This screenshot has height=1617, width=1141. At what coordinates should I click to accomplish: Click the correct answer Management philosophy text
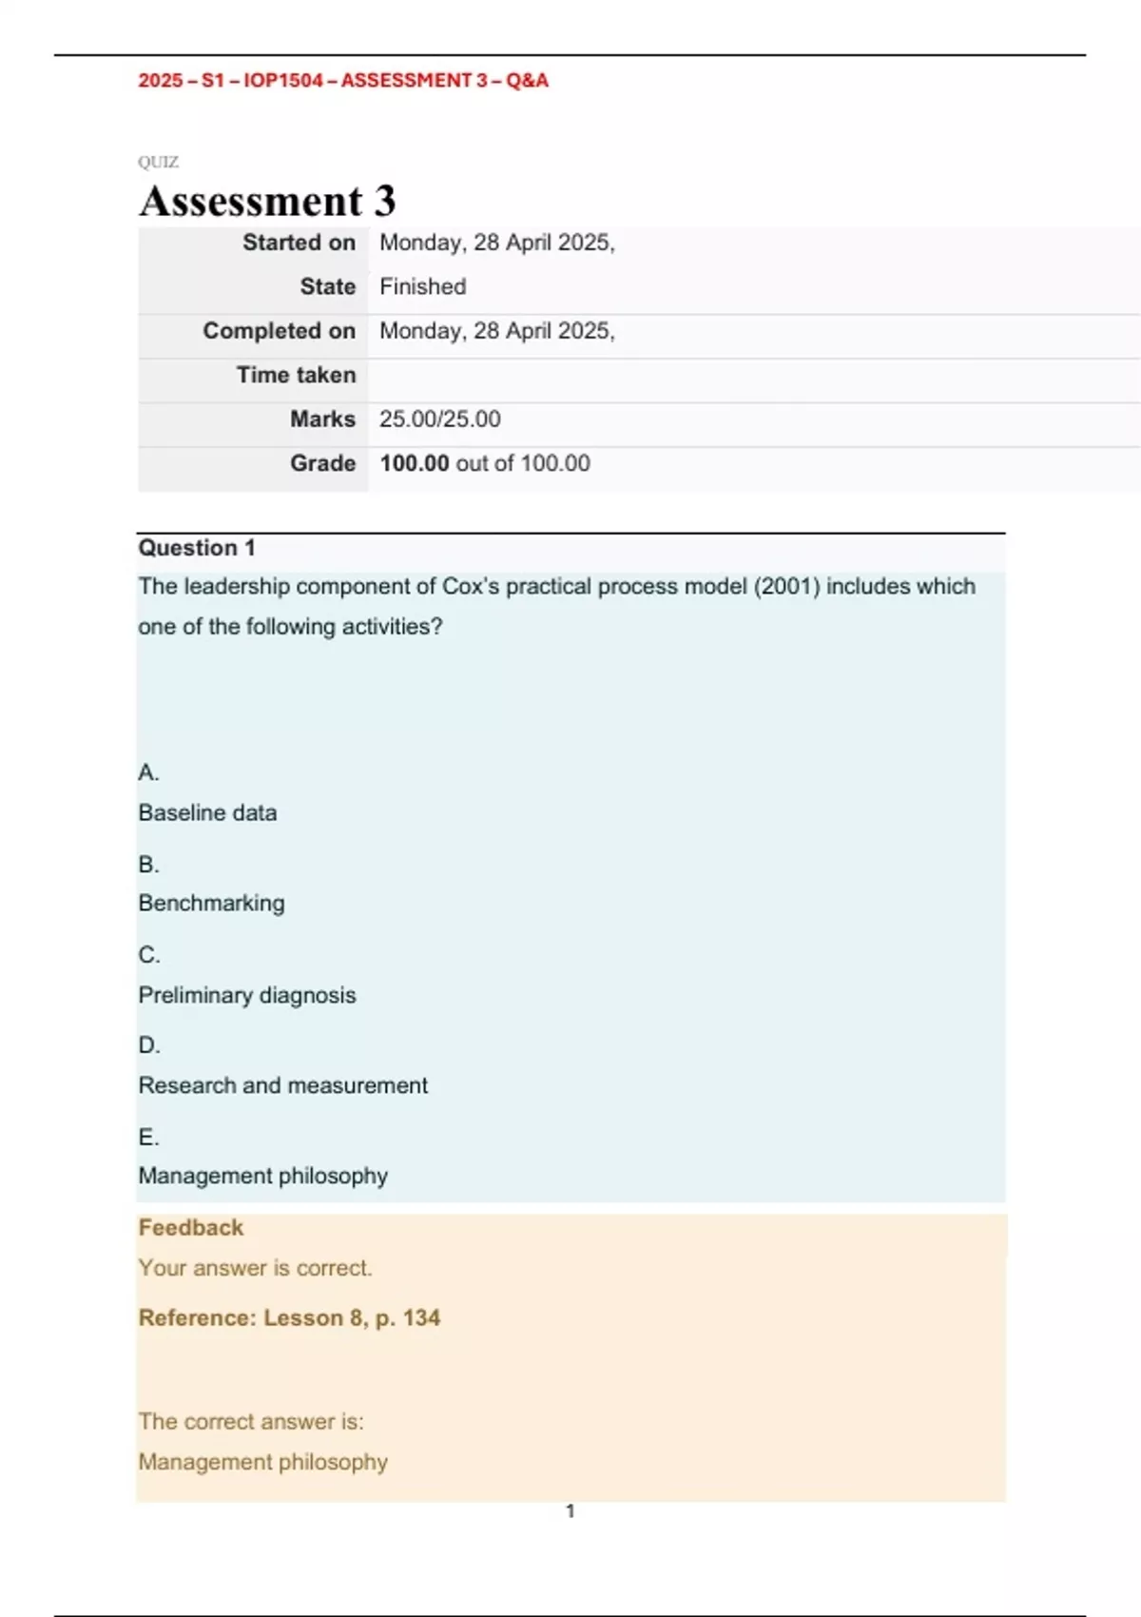pos(262,1462)
